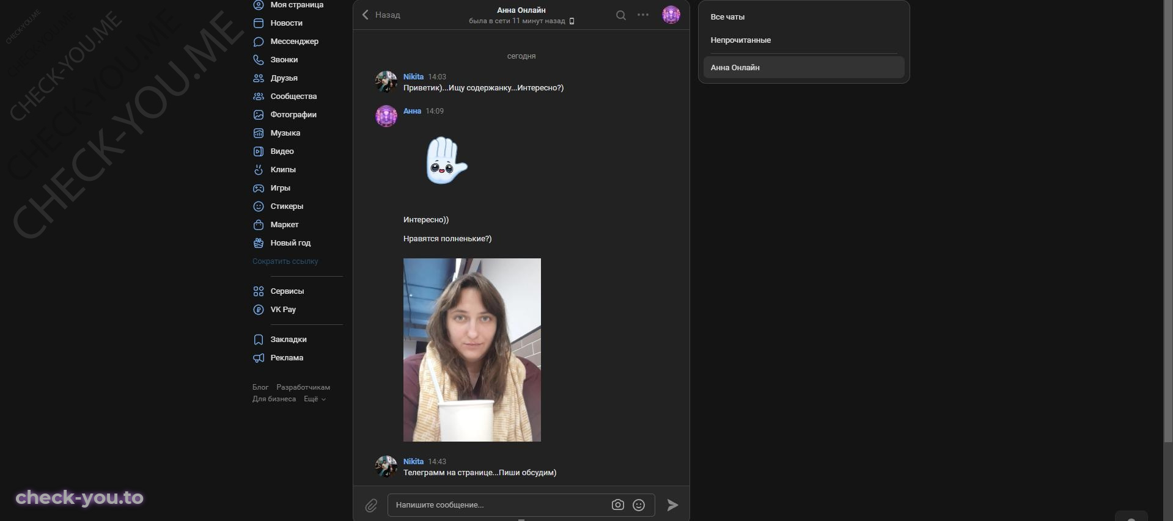Open chat actions three-dot menu
The height and width of the screenshot is (521, 1173).
pyautogui.click(x=643, y=15)
